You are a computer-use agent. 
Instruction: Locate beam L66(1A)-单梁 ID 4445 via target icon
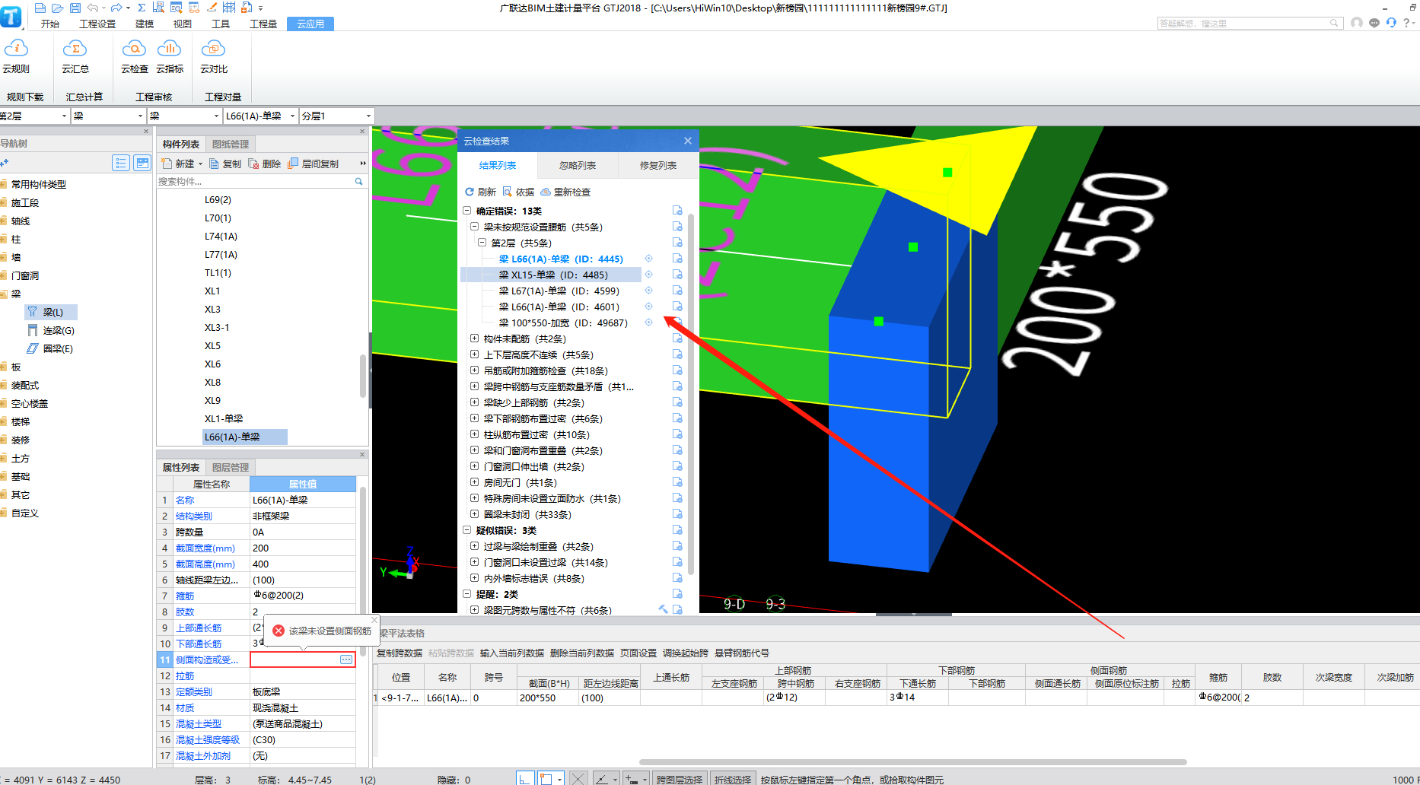(x=648, y=259)
